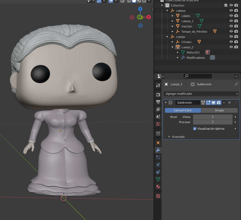The width and height of the screenshot is (241, 220).
Task: Select Simple subdivision type
Action: (219, 110)
